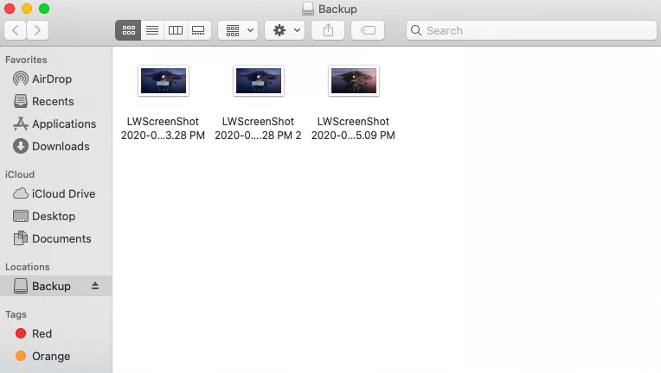Open Applications in the sidebar
Image resolution: width=661 pixels, height=373 pixels.
coord(55,123)
